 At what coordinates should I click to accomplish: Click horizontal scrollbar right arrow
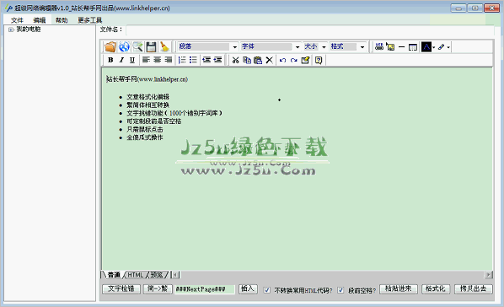point(489,275)
